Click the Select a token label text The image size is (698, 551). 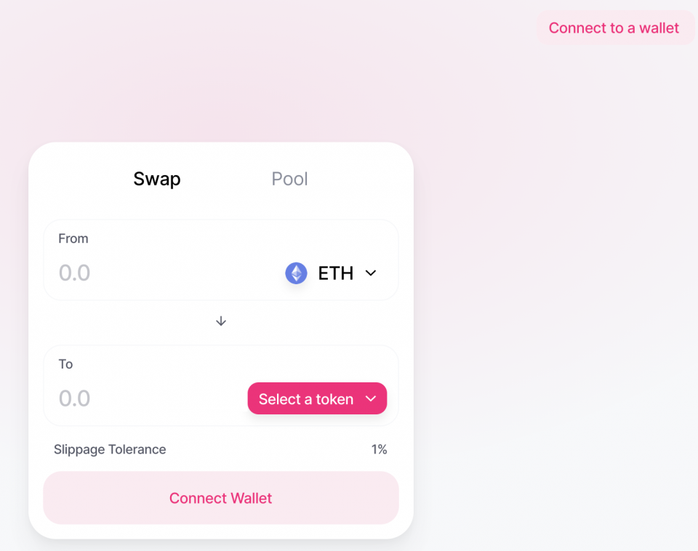[306, 399]
